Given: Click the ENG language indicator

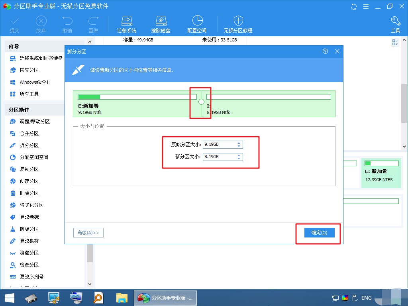Looking at the screenshot, I should (367, 298).
